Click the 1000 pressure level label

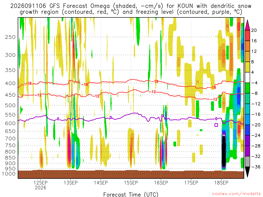click(9, 174)
